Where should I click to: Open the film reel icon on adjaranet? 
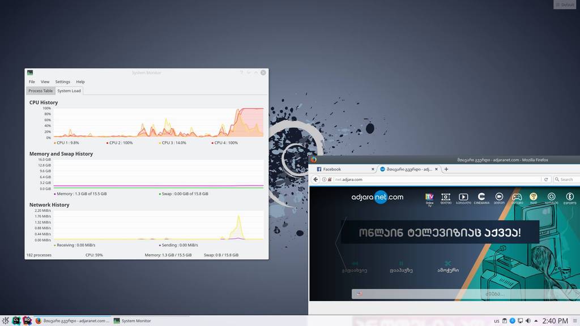point(446,199)
